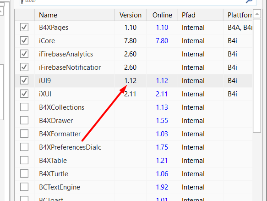Screen dimensions: 267x201
Task: Uncheck the B4XPages library checkbox
Action: point(24,27)
